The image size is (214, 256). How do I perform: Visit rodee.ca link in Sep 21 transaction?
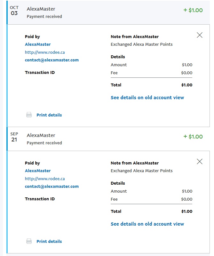[45, 179]
